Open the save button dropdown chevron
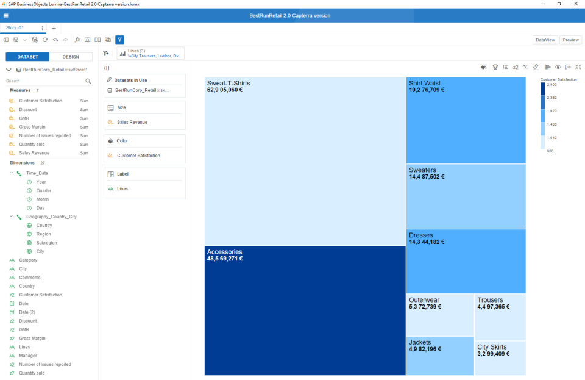This screenshot has height=380, width=585. (x=24, y=39)
